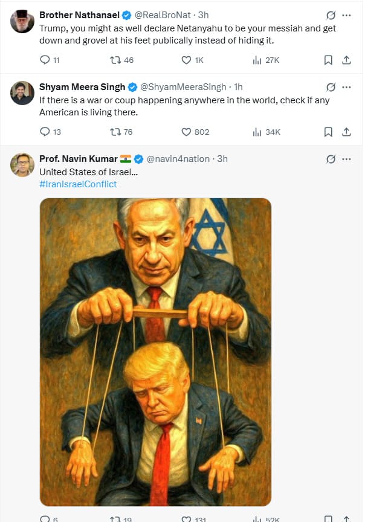Like Shyam Meera Singh's tweet
The image size is (365, 522).
[x=186, y=132]
